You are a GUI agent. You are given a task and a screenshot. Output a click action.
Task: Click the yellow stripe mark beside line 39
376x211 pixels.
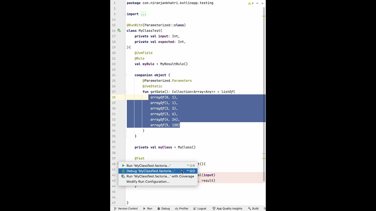coord(264,159)
